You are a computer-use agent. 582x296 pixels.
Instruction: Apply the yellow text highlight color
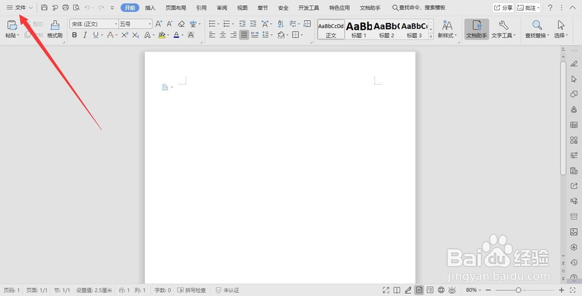click(x=161, y=35)
